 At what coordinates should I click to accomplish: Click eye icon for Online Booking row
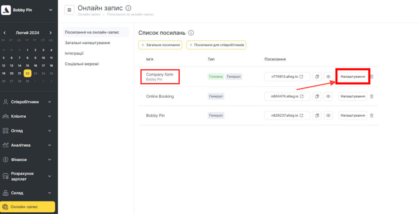tap(328, 96)
